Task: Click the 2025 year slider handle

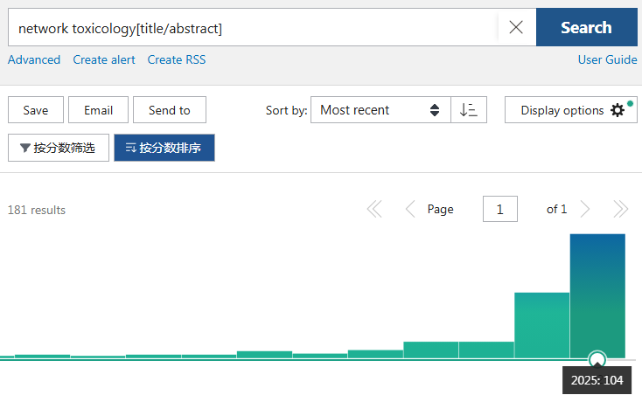Action: click(x=597, y=359)
